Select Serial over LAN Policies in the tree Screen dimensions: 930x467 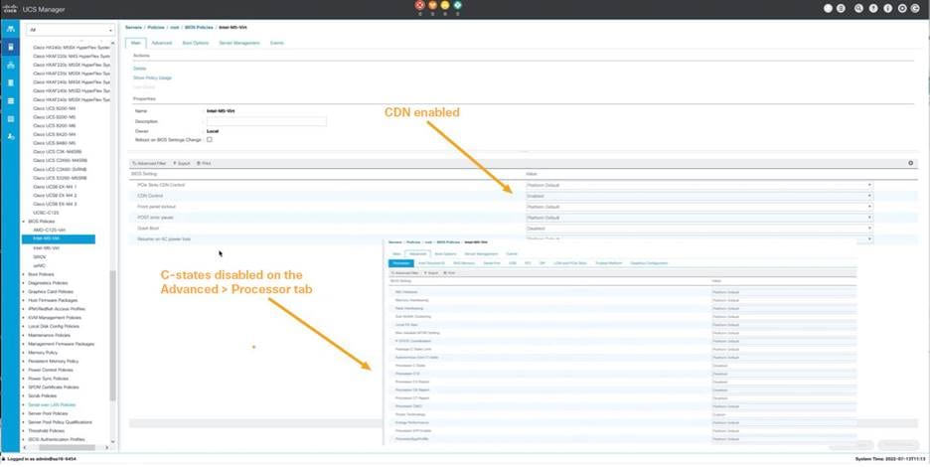pyautogui.click(x=52, y=404)
